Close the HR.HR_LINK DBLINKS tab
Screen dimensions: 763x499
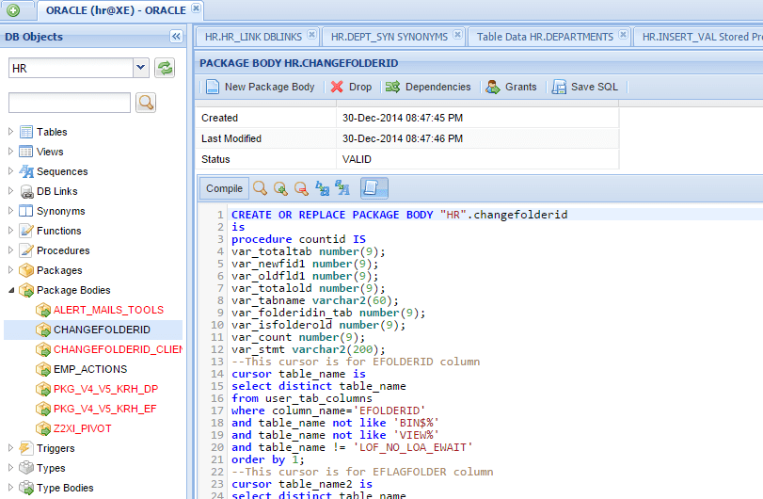(312, 35)
